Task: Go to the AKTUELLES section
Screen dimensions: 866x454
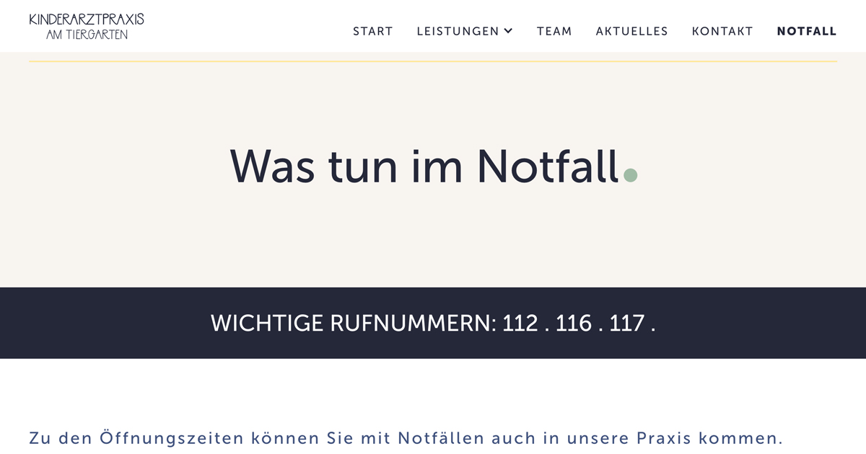Action: coord(631,31)
